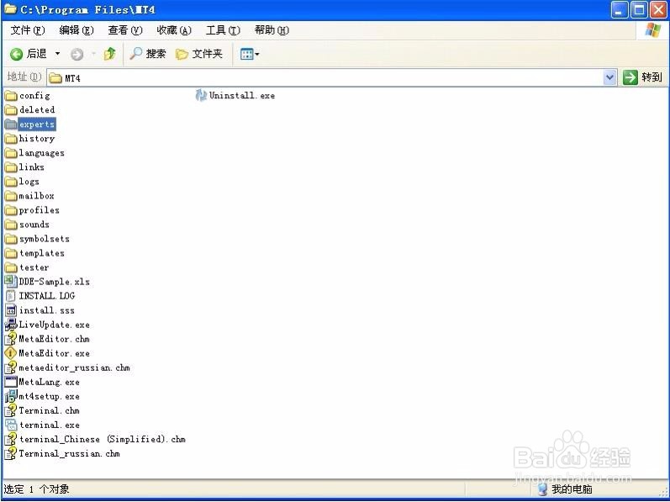The width and height of the screenshot is (670, 502).
Task: Click the file name "Uninstall.exe"
Action: 242,96
